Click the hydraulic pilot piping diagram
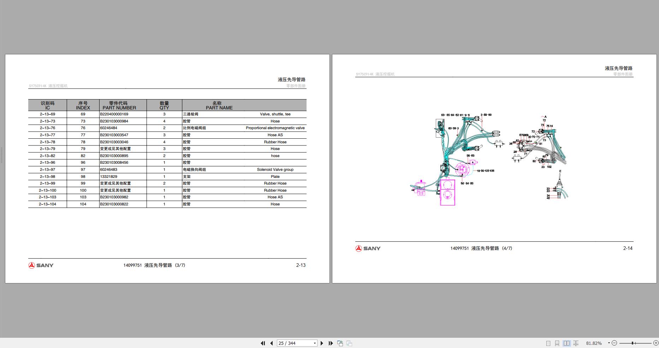 [x=489, y=160]
